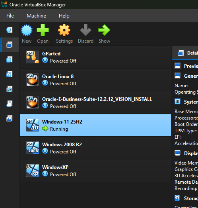Click the Oracle Linux 8 penguin icon
This screenshot has width=198, height=208.
pyautogui.click(x=33, y=80)
